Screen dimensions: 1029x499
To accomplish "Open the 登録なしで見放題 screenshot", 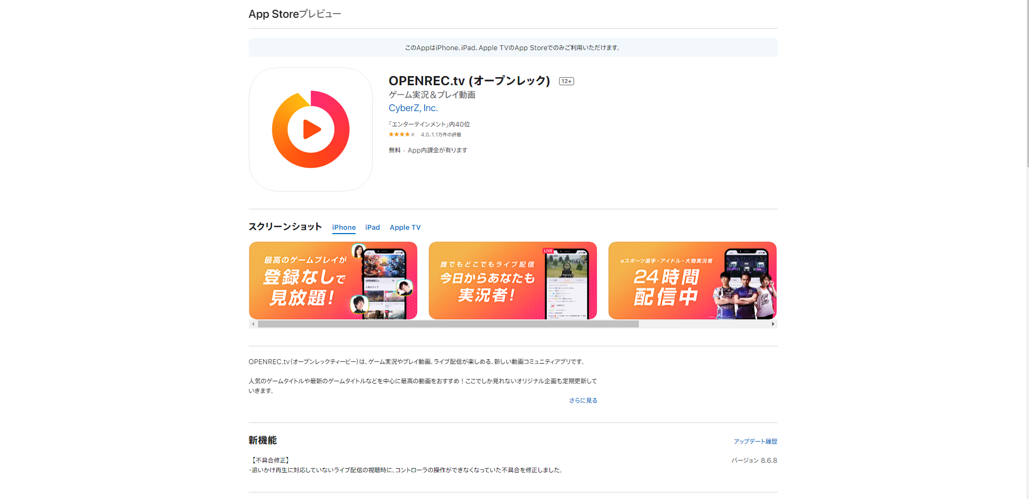I will (x=333, y=281).
